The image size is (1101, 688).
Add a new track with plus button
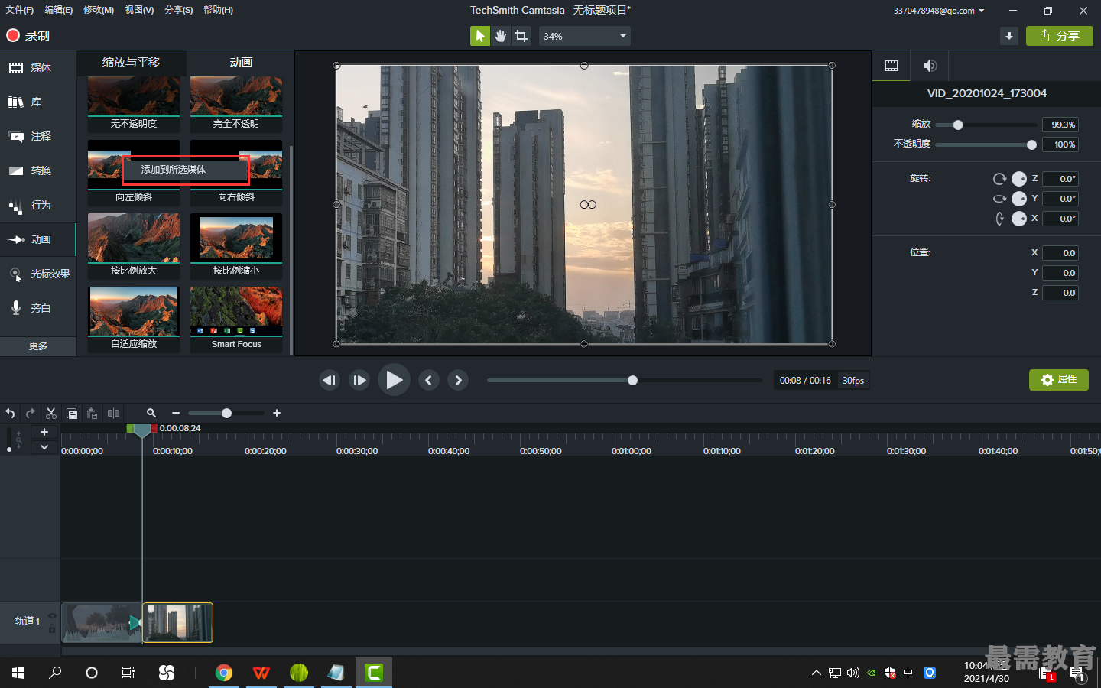44,433
